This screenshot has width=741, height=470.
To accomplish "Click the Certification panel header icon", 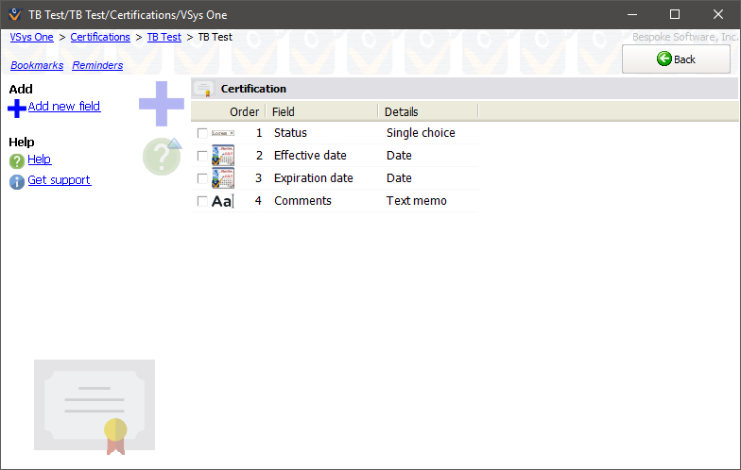I will [x=204, y=89].
